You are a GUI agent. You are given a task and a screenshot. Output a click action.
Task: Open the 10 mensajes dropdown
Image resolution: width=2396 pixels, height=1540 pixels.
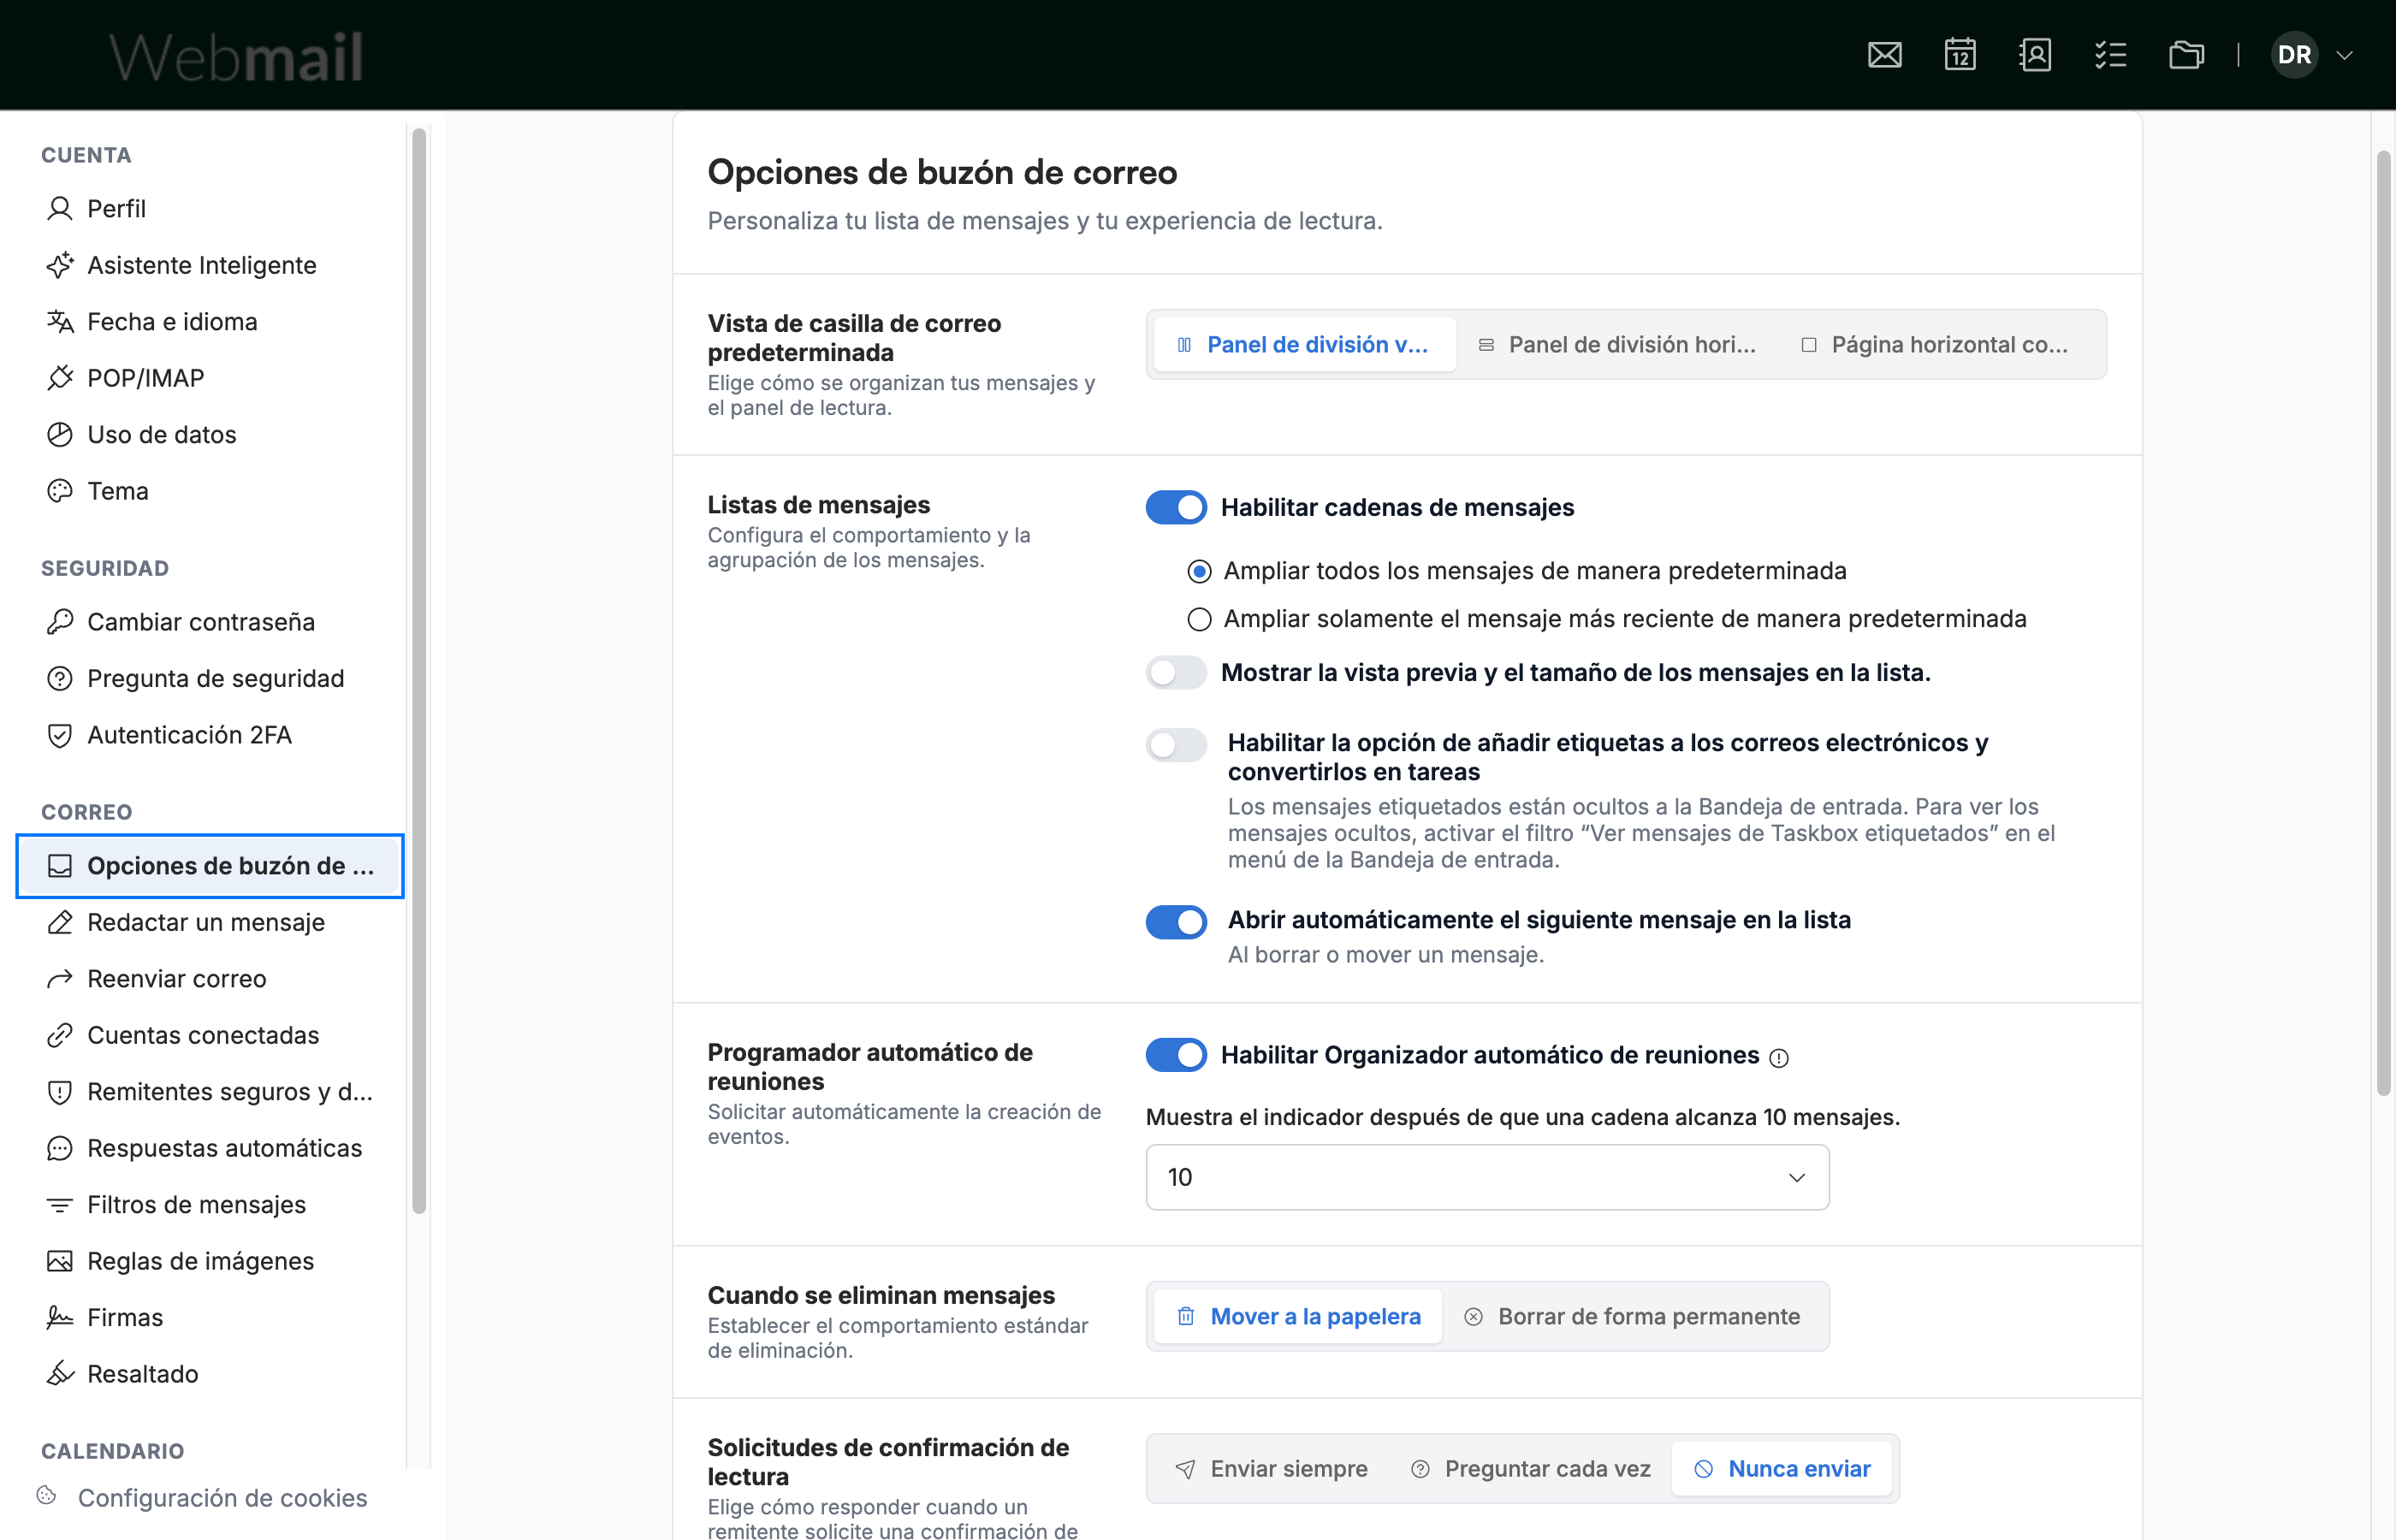coord(1487,1177)
